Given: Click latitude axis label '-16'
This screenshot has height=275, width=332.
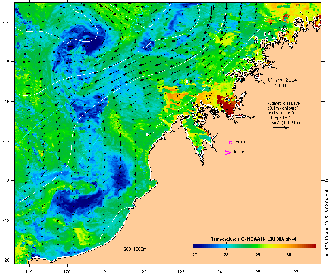Looking at the screenshot, I should 6,102.
